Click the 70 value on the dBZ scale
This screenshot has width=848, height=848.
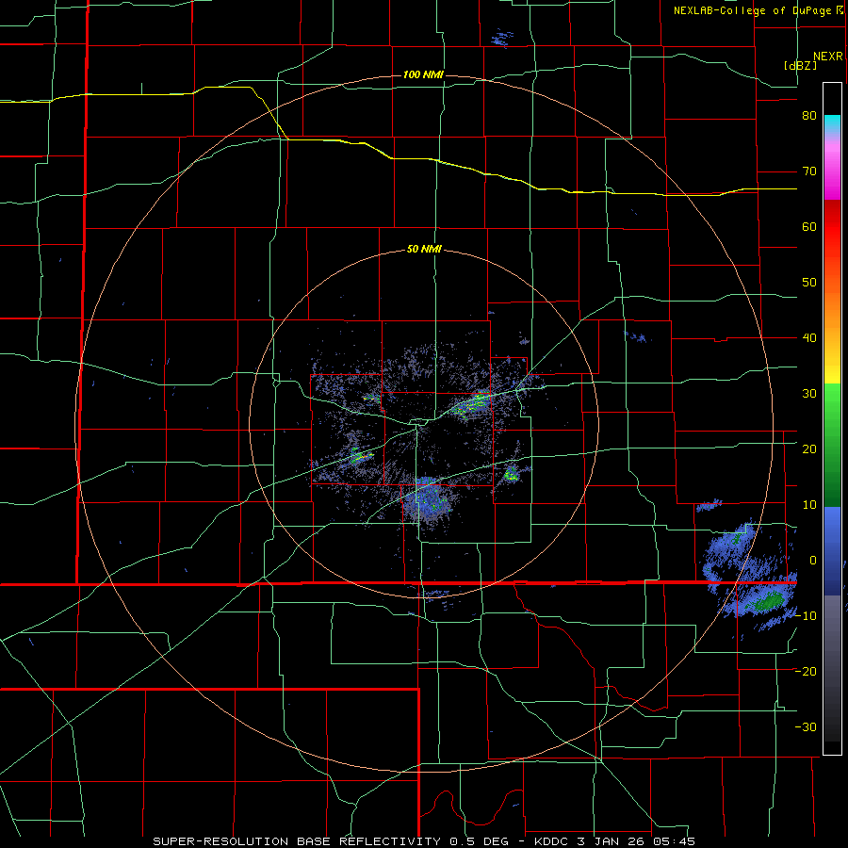pos(809,171)
